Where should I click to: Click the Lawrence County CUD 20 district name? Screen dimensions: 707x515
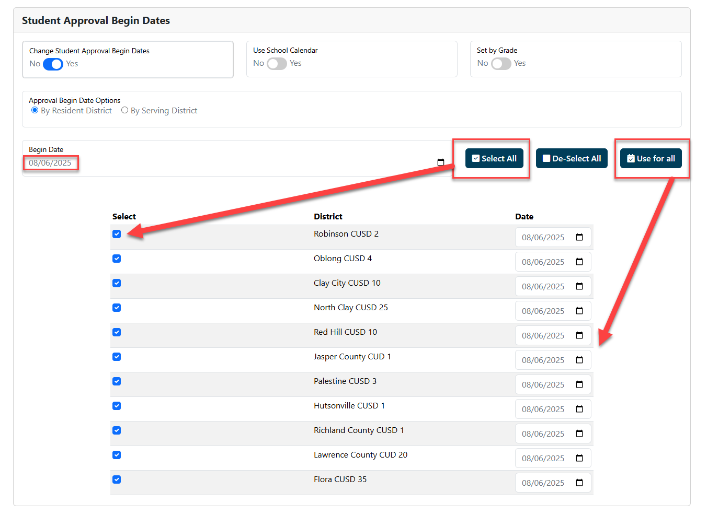click(x=360, y=454)
